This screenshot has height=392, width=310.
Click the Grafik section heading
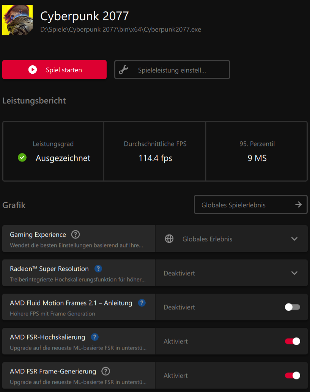pyautogui.click(x=14, y=205)
